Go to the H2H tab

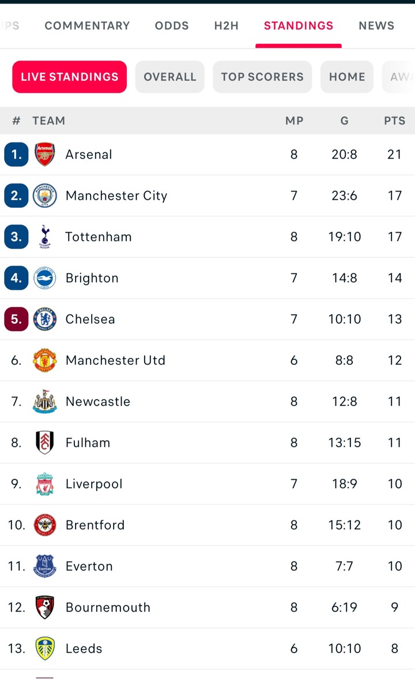pos(226,25)
